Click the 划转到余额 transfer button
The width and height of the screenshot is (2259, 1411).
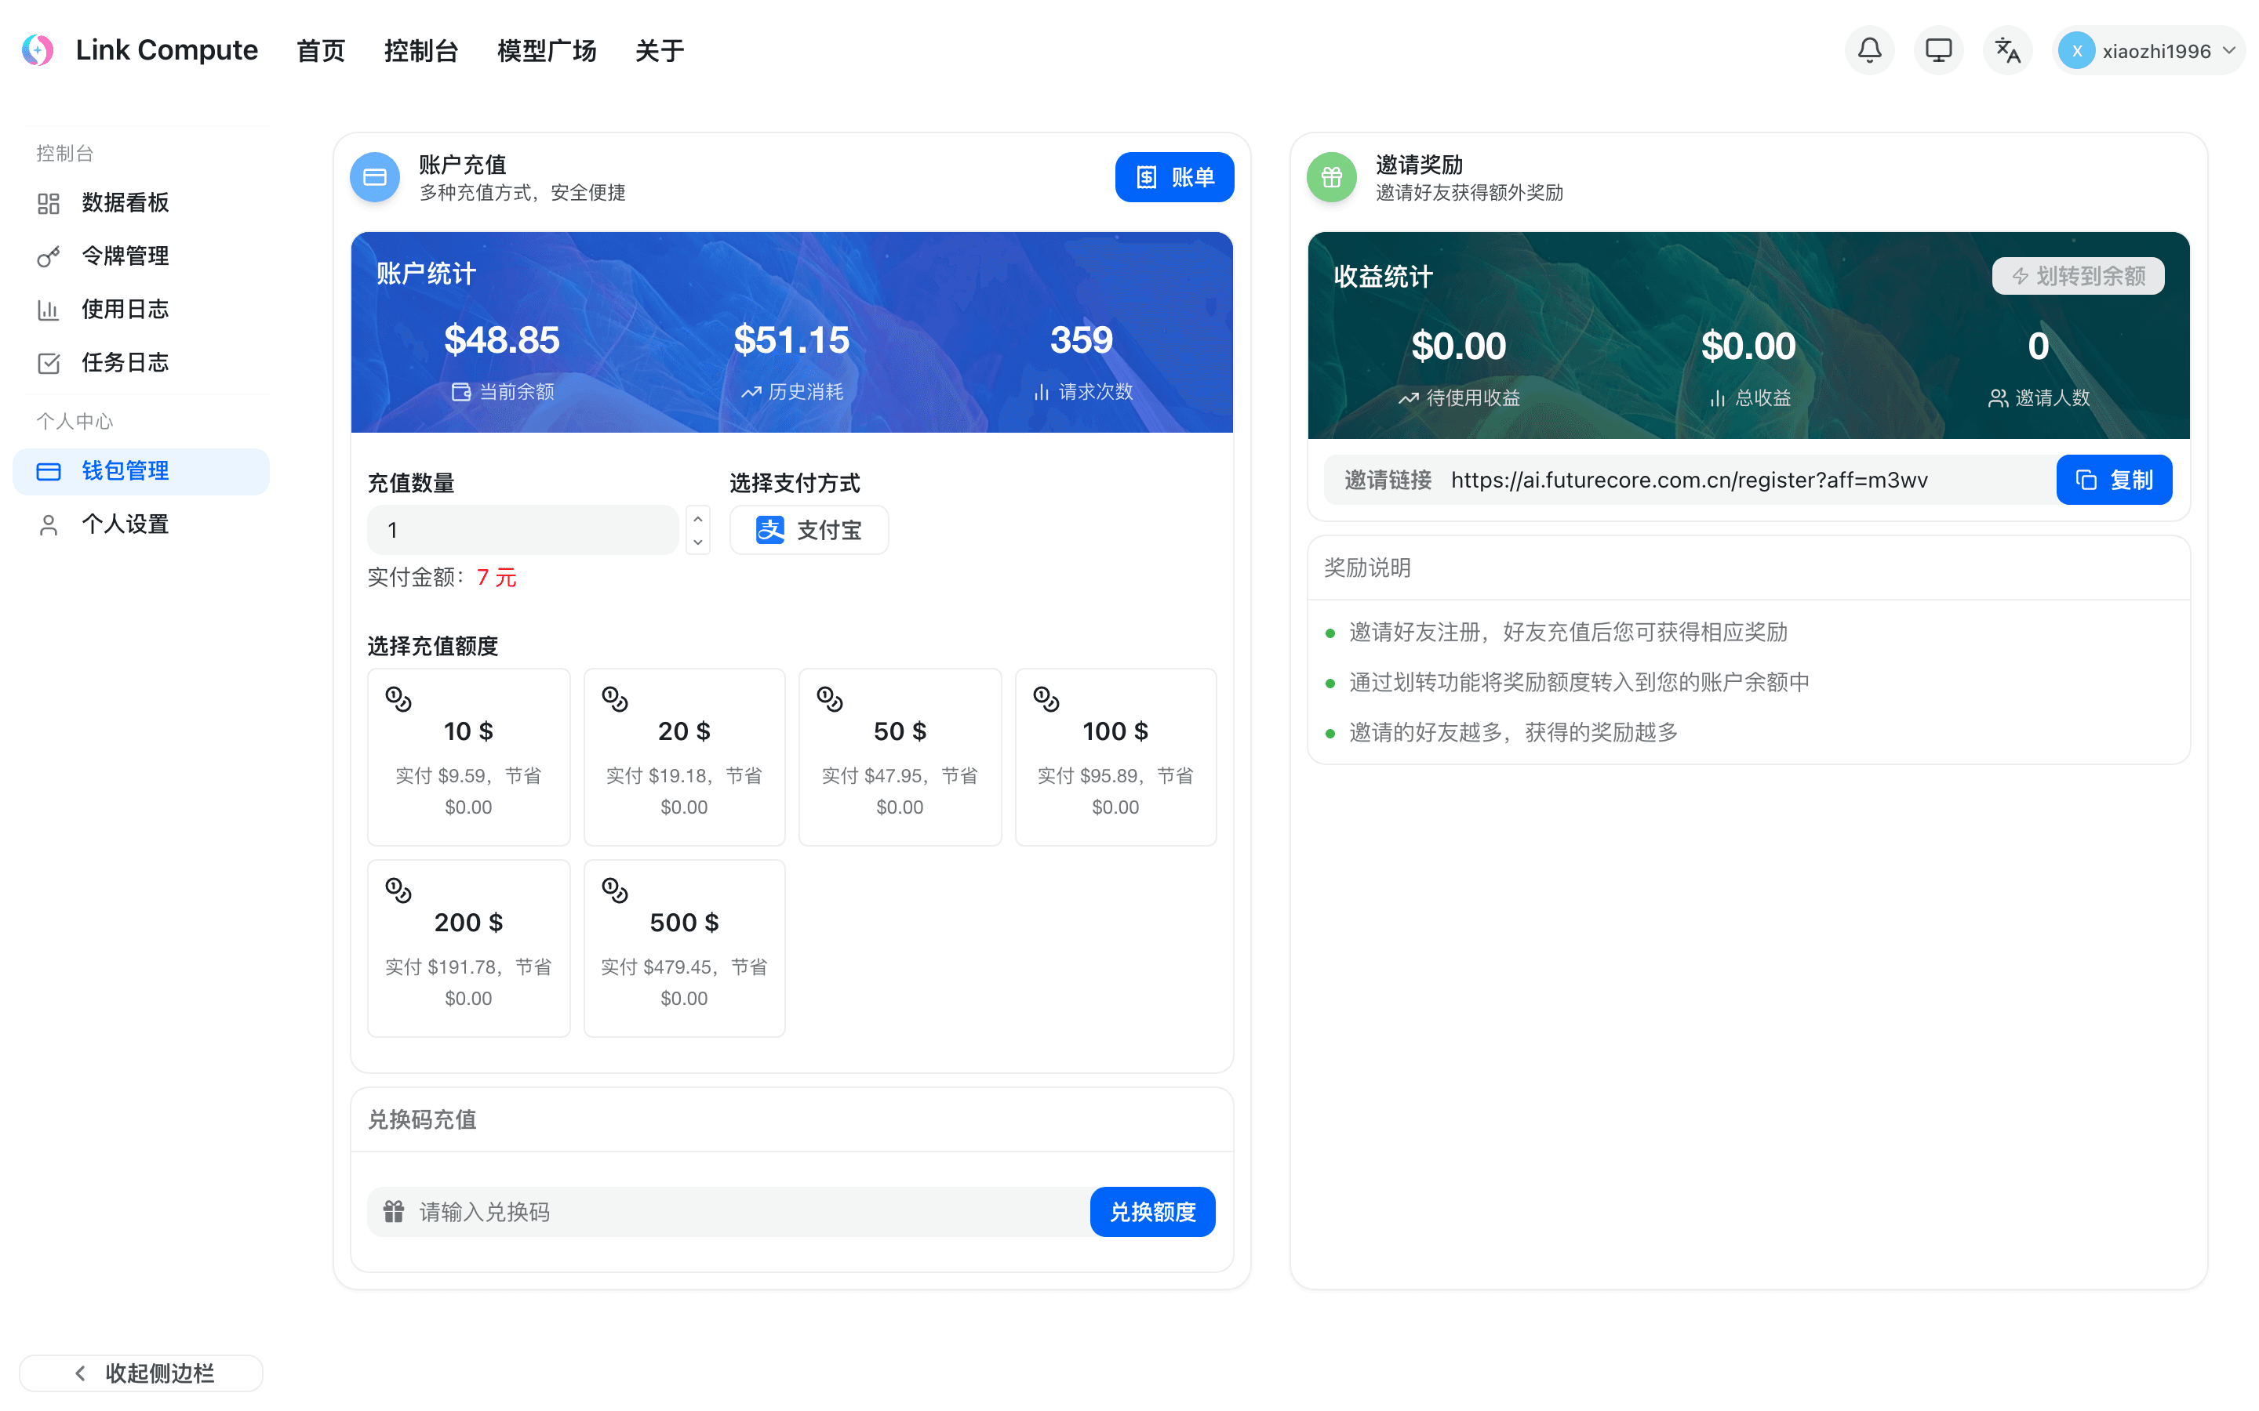tap(2078, 276)
